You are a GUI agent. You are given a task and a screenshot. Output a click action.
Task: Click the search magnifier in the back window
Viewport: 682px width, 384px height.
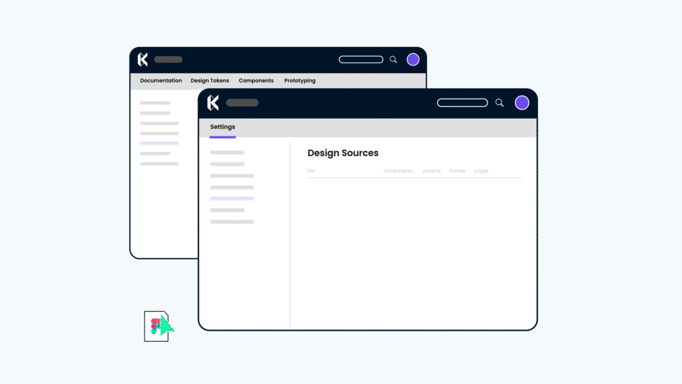coord(394,59)
